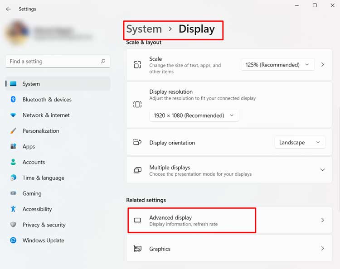Click the Network wifi icon in sidebar
The height and width of the screenshot is (269, 340).
tap(13, 115)
